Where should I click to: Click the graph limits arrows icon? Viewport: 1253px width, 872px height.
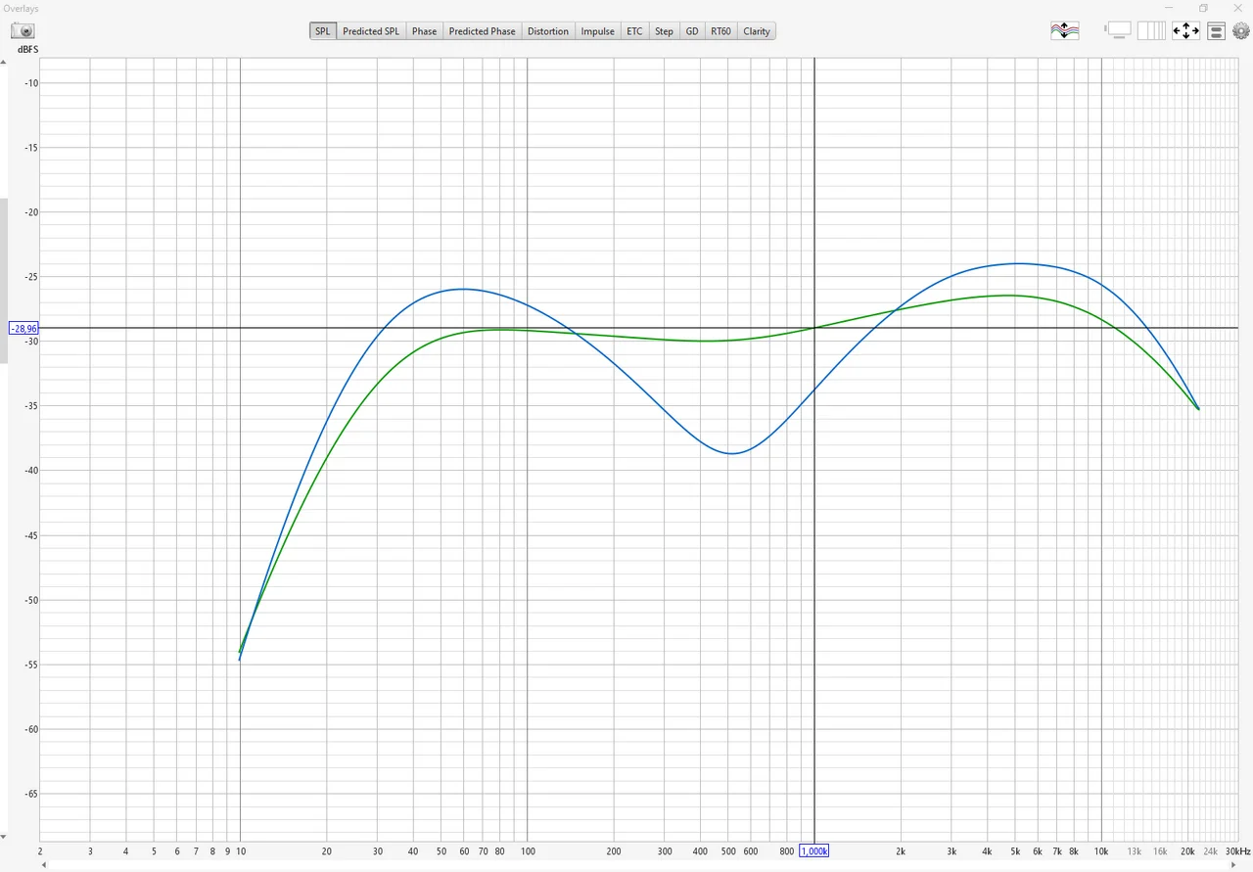1185,31
